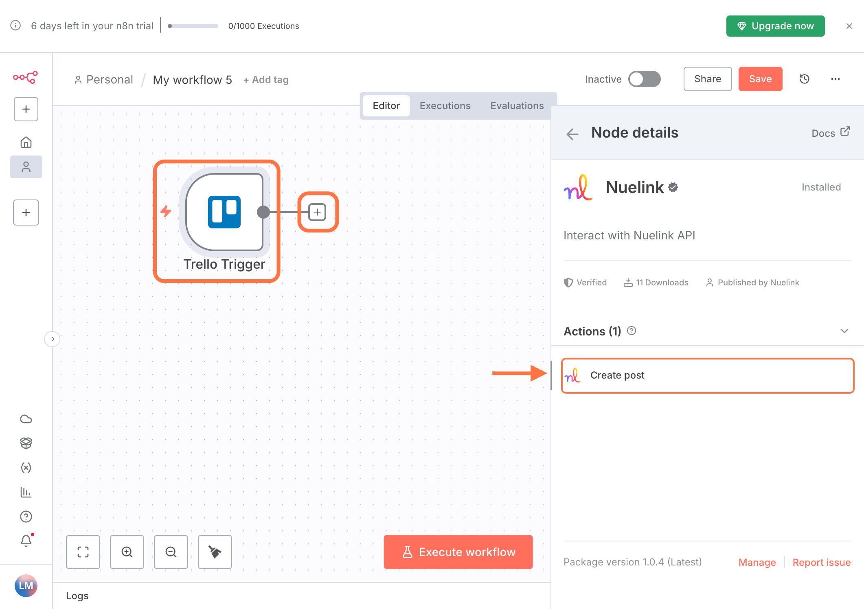864x609 pixels.
Task: Toggle the Inactive workflow switch
Action: point(644,79)
